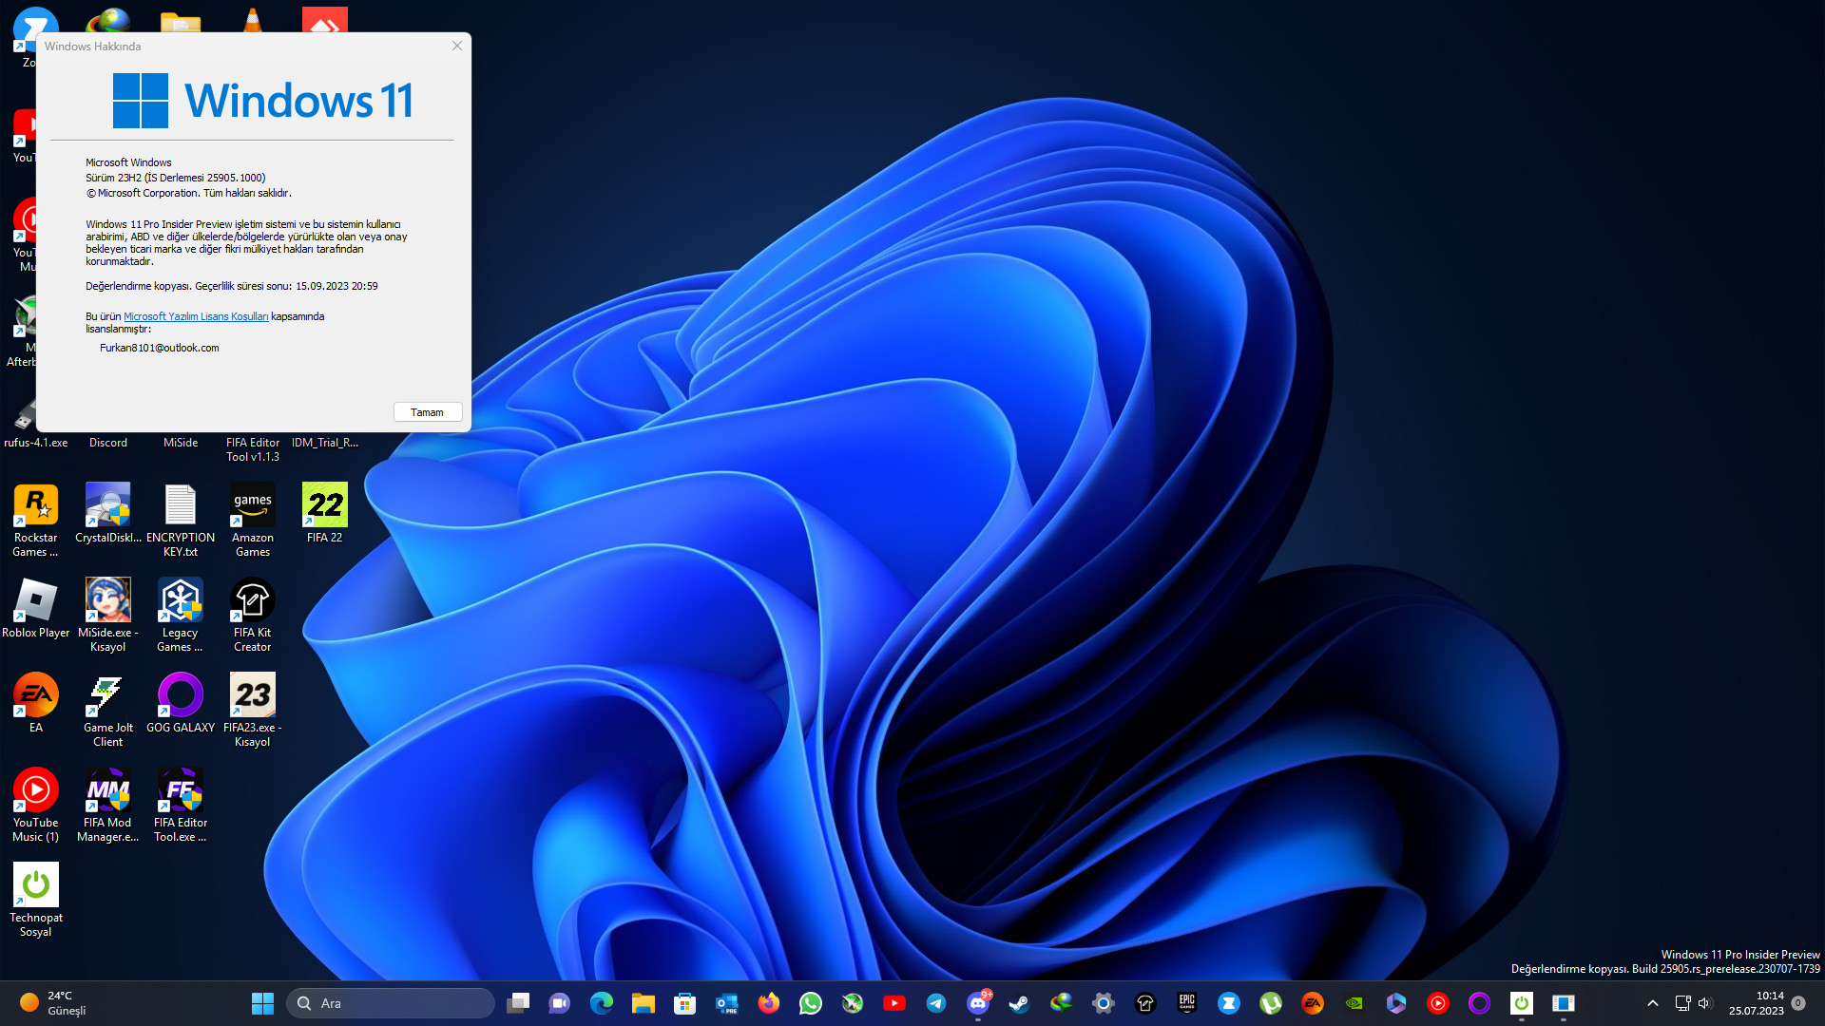
Task: Open WhatsApp from the taskbar
Action: (810, 1003)
